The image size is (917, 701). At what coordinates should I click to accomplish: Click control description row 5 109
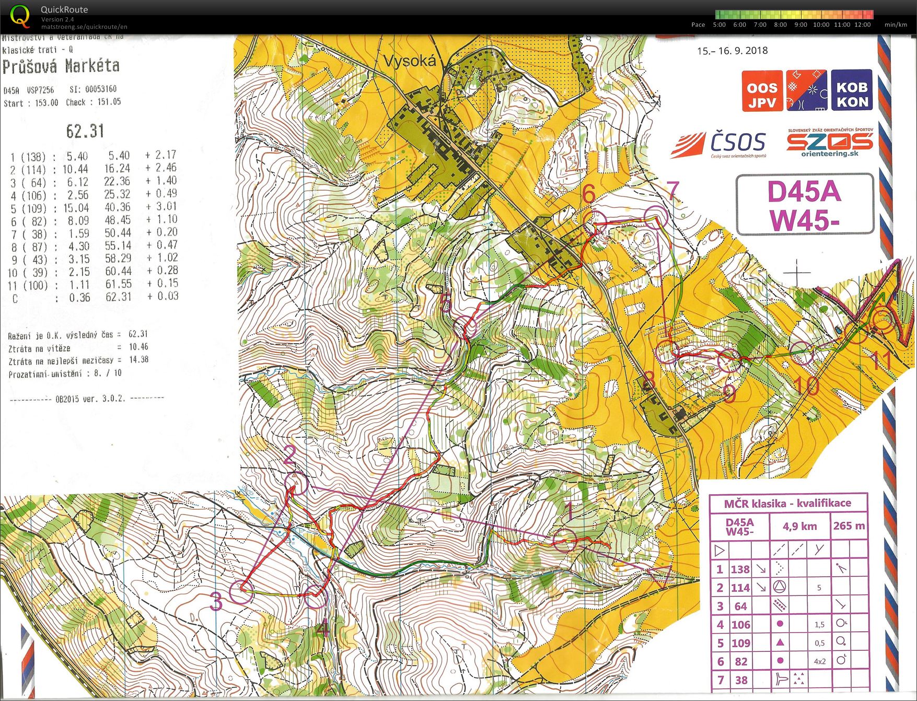click(790, 643)
